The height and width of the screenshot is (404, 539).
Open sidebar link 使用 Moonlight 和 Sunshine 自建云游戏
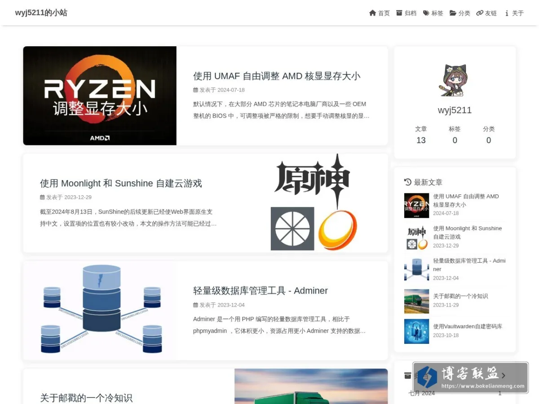[468, 233]
